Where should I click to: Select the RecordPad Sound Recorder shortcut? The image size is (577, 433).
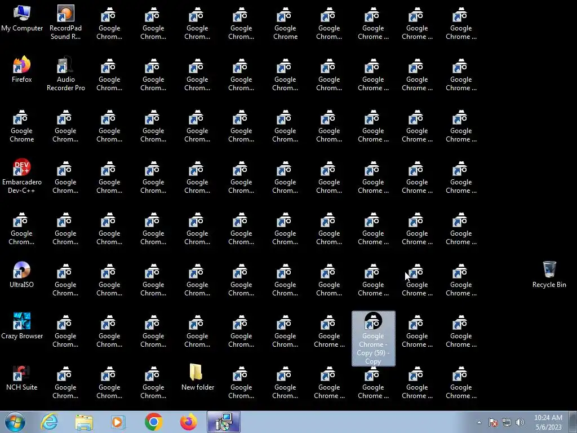tap(65, 22)
